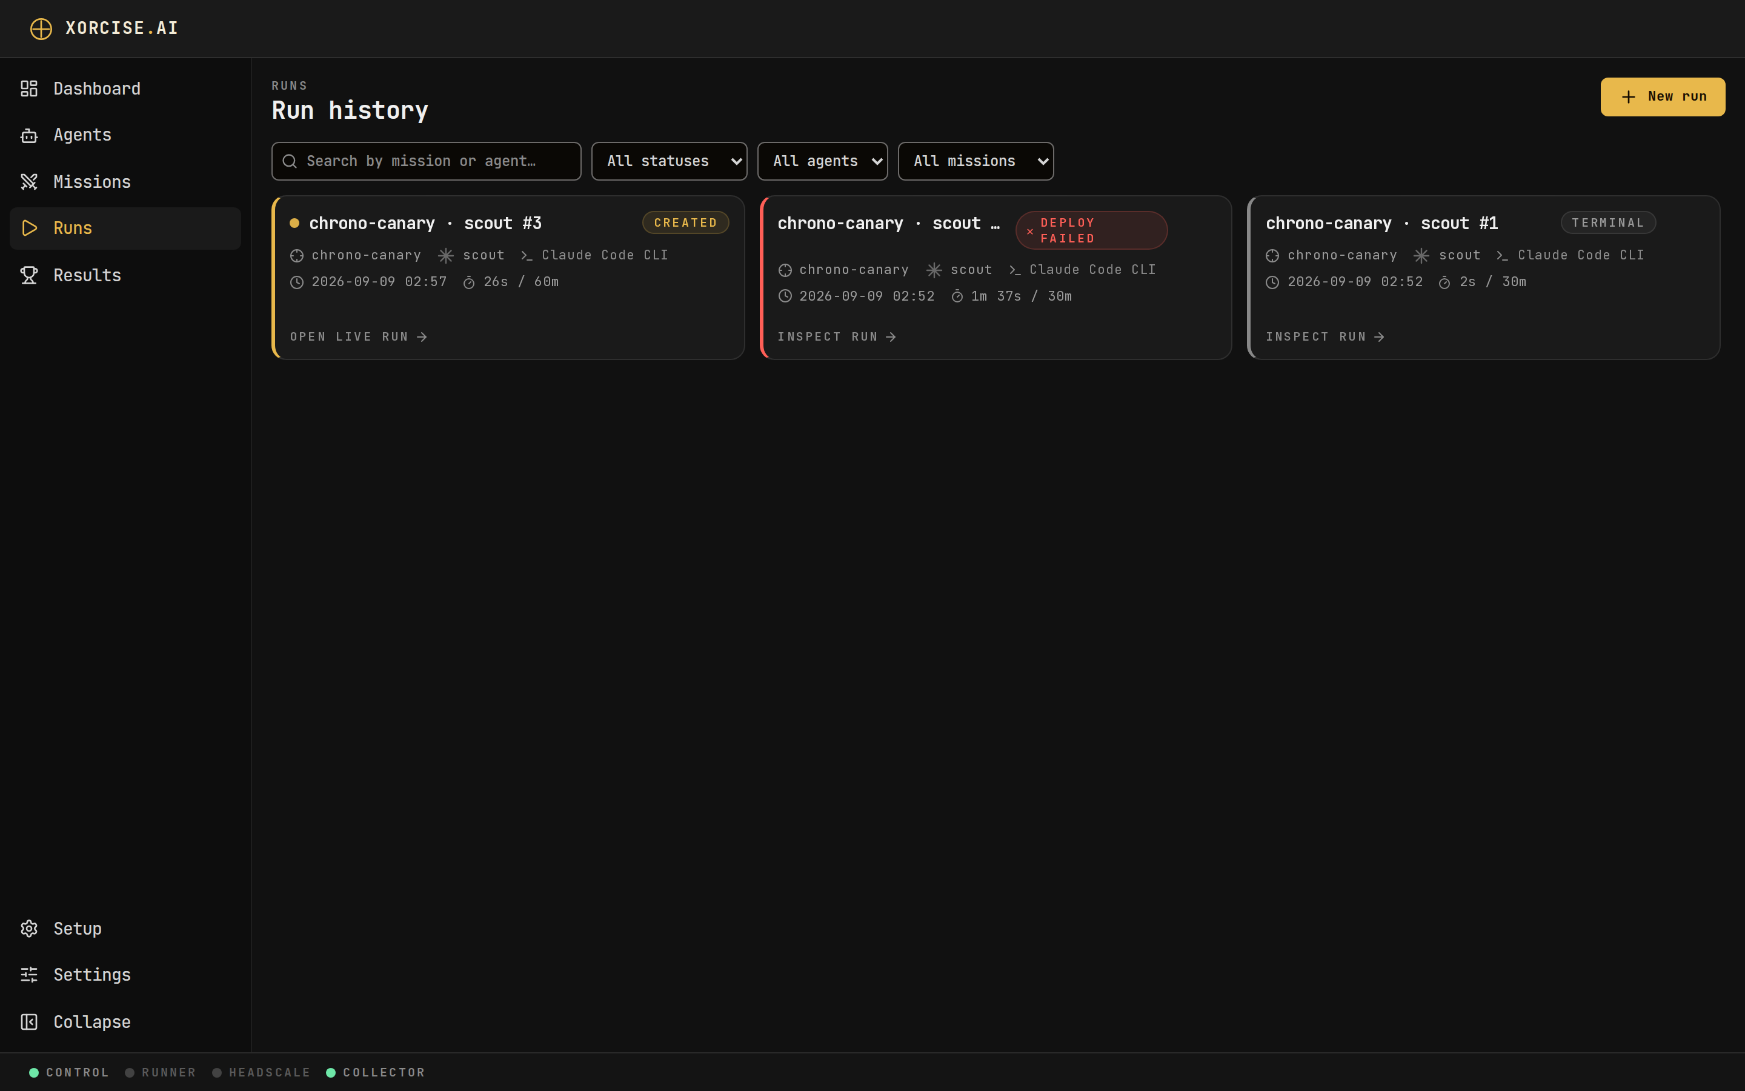This screenshot has height=1091, width=1745.
Task: Click the Runs play icon
Action: click(29, 228)
